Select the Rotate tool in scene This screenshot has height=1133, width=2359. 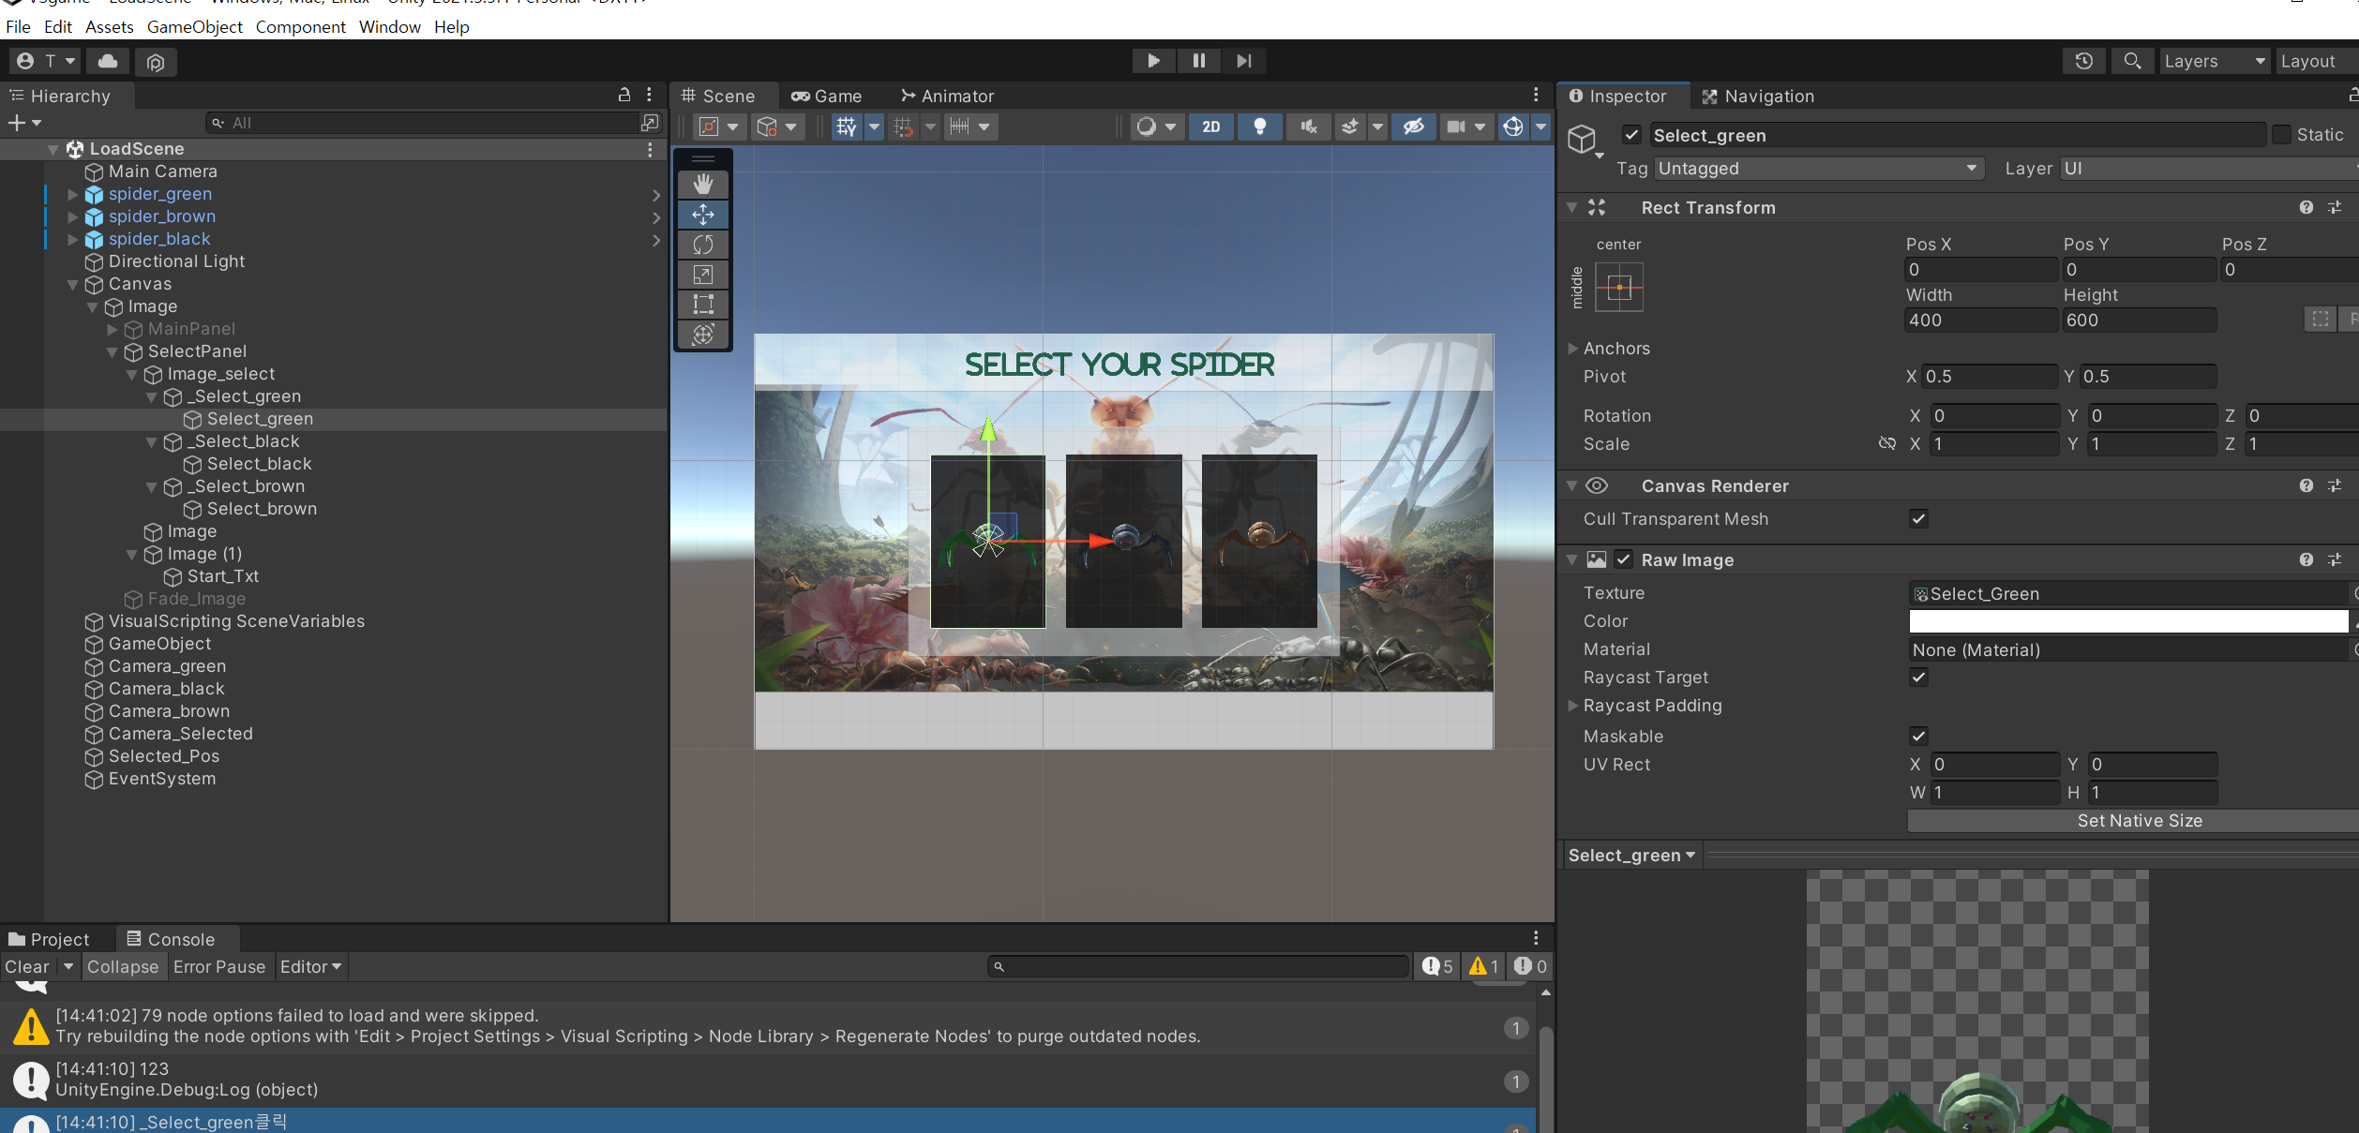pos(702,245)
